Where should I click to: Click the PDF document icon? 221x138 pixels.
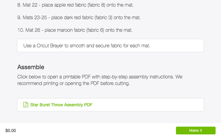(26, 105)
